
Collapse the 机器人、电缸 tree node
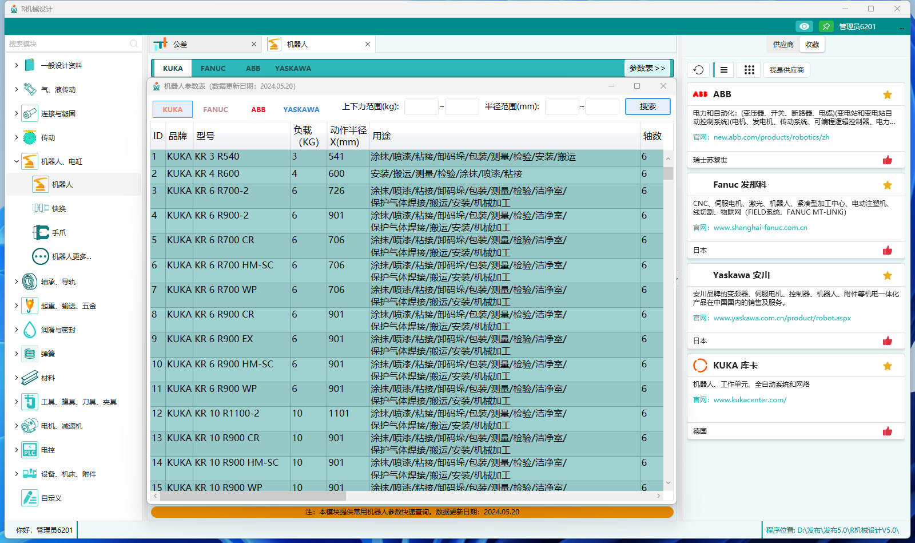click(16, 161)
